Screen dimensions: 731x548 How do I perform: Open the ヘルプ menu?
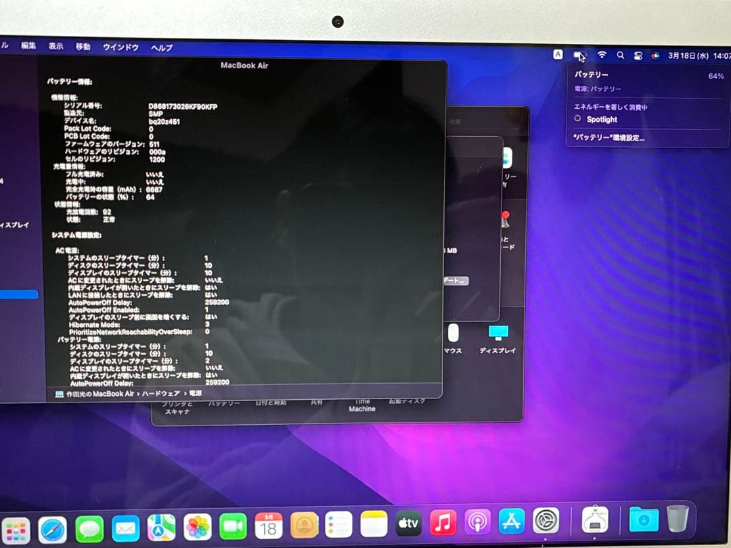(162, 47)
